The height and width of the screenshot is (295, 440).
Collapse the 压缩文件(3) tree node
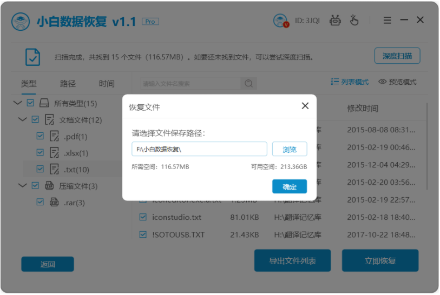click(22, 185)
